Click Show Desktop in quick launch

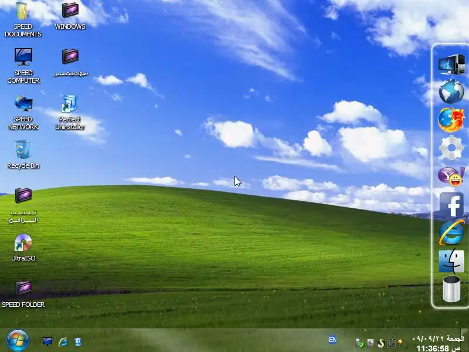point(47,341)
